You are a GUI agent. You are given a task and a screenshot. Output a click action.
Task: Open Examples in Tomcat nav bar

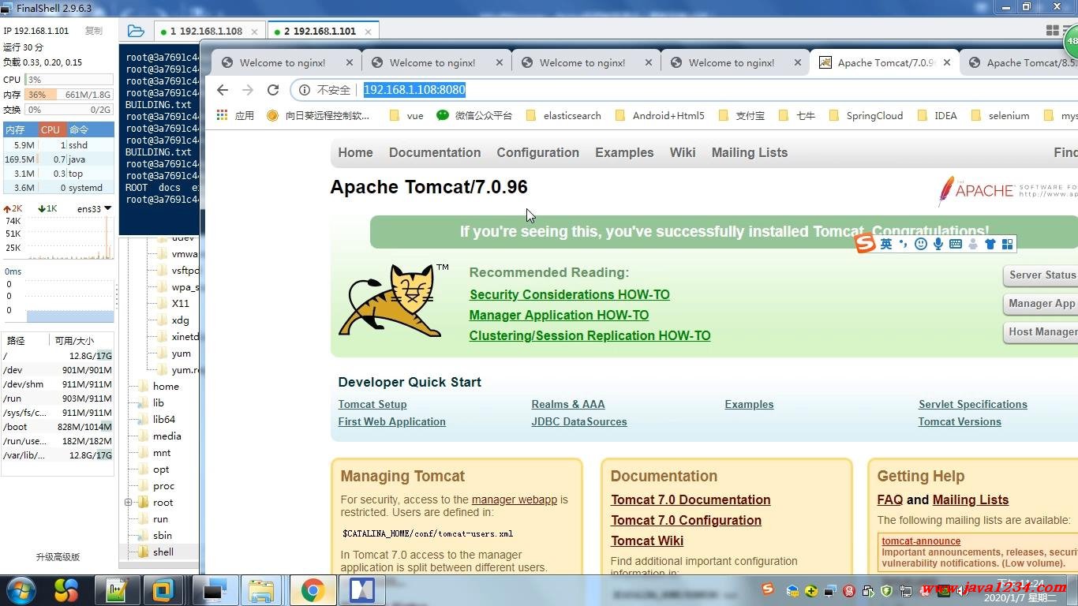click(624, 153)
